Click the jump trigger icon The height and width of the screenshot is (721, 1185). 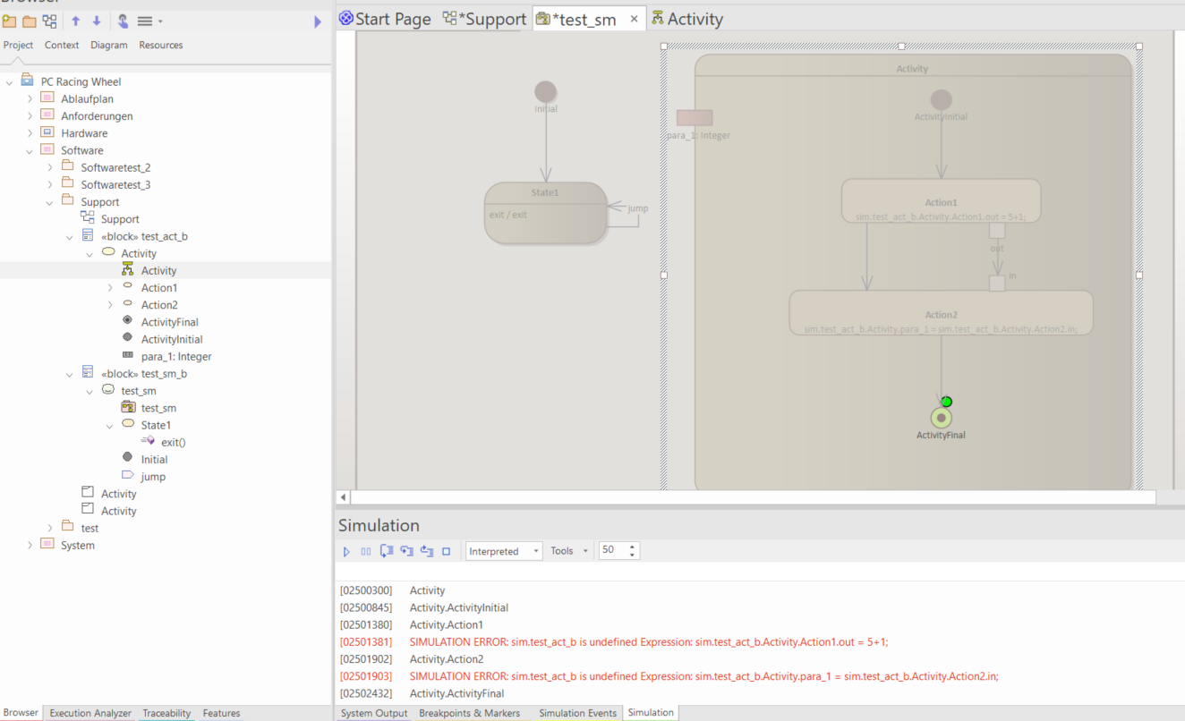click(127, 476)
